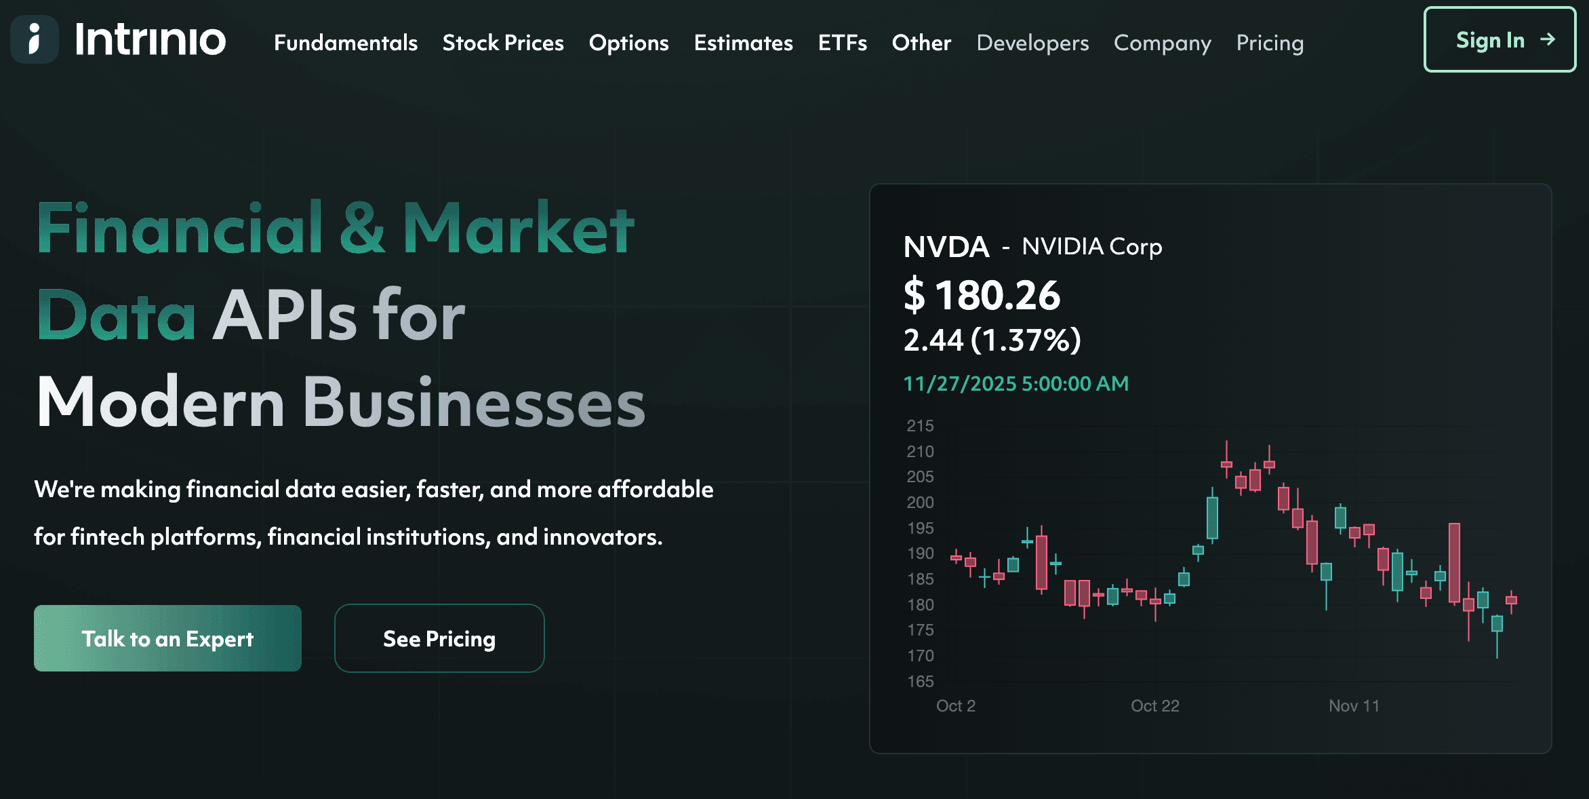Open the Options navigation menu
Screen dimensions: 1589x799
(x=628, y=43)
